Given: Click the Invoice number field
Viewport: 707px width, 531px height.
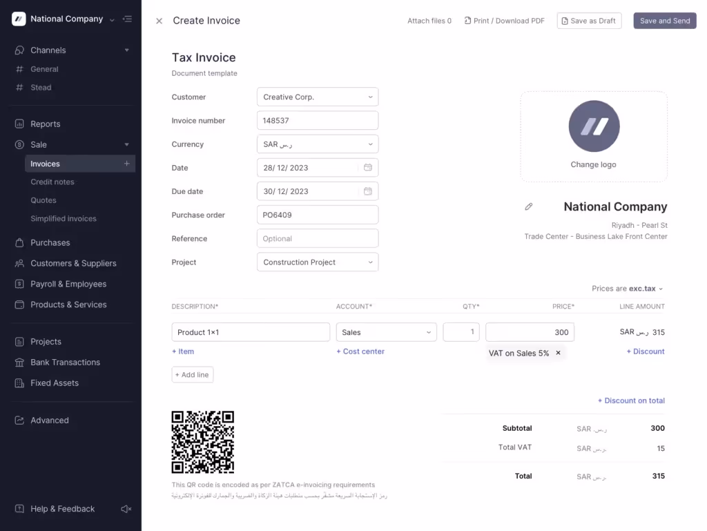Looking at the screenshot, I should [x=318, y=120].
